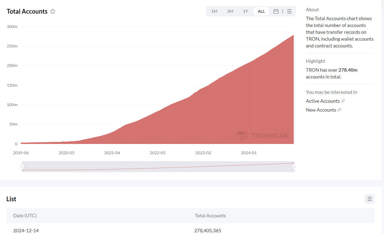Click the List section heading

(x=11, y=199)
